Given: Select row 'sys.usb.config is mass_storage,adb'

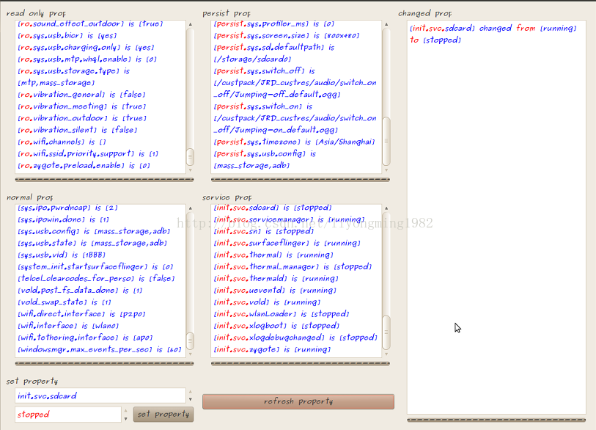Looking at the screenshot, I should [94, 231].
